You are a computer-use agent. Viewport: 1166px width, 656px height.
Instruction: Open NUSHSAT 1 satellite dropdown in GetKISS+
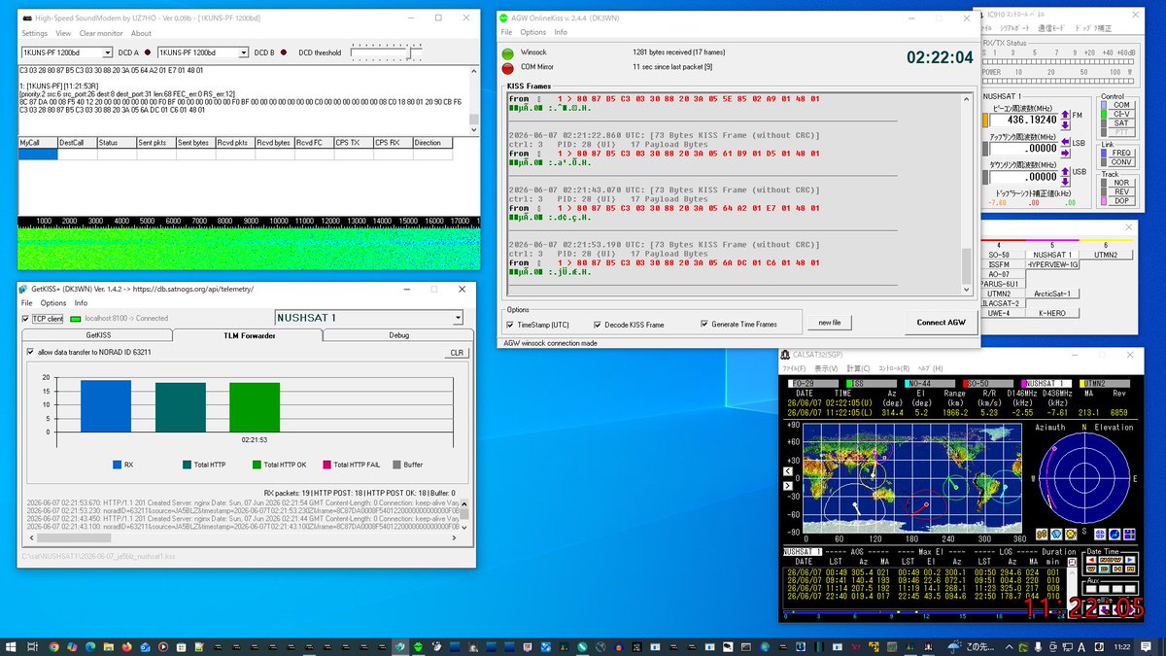(x=458, y=318)
